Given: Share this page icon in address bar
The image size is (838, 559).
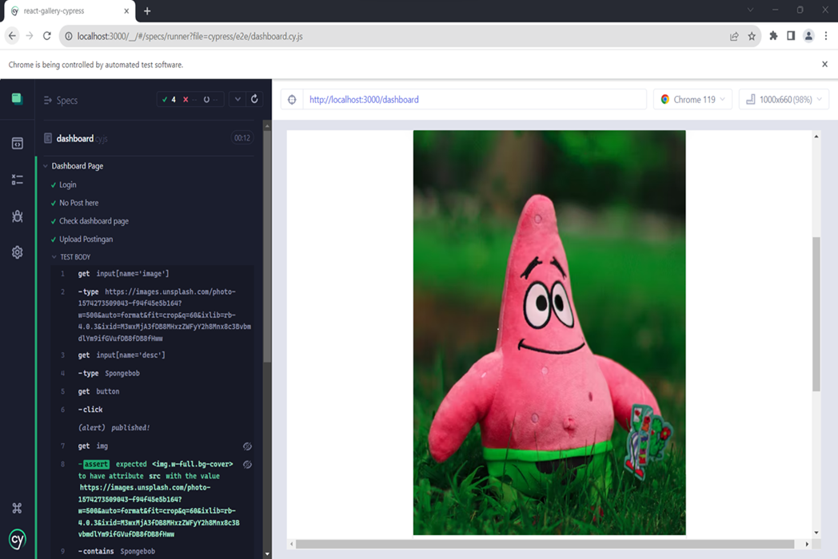Looking at the screenshot, I should point(734,36).
